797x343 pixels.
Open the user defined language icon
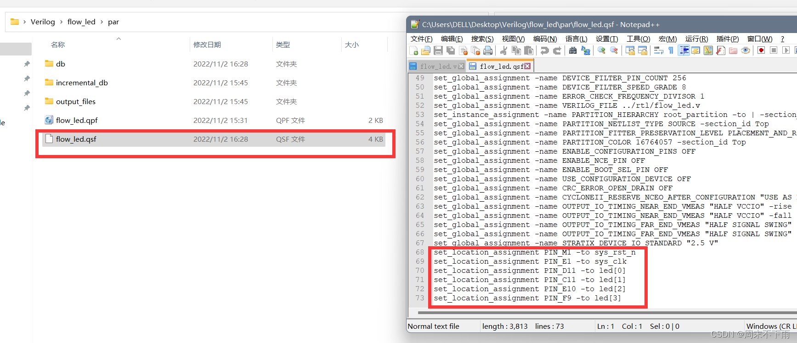coord(696,50)
